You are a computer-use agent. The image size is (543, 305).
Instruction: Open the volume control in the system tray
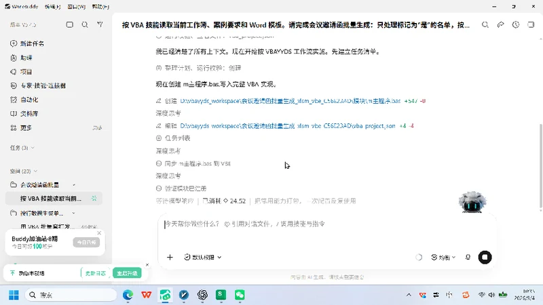pyautogui.click(x=491, y=295)
